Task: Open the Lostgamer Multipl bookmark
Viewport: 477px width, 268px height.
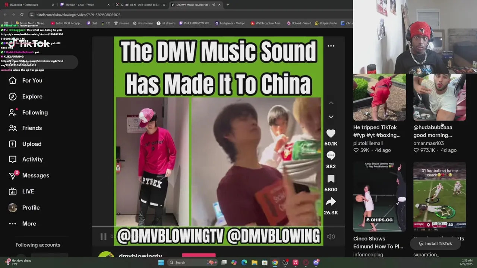Action: point(231,23)
